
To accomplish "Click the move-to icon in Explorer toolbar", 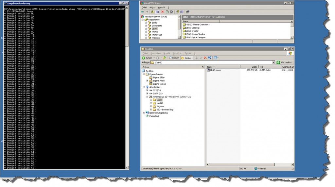I will (196, 58).
